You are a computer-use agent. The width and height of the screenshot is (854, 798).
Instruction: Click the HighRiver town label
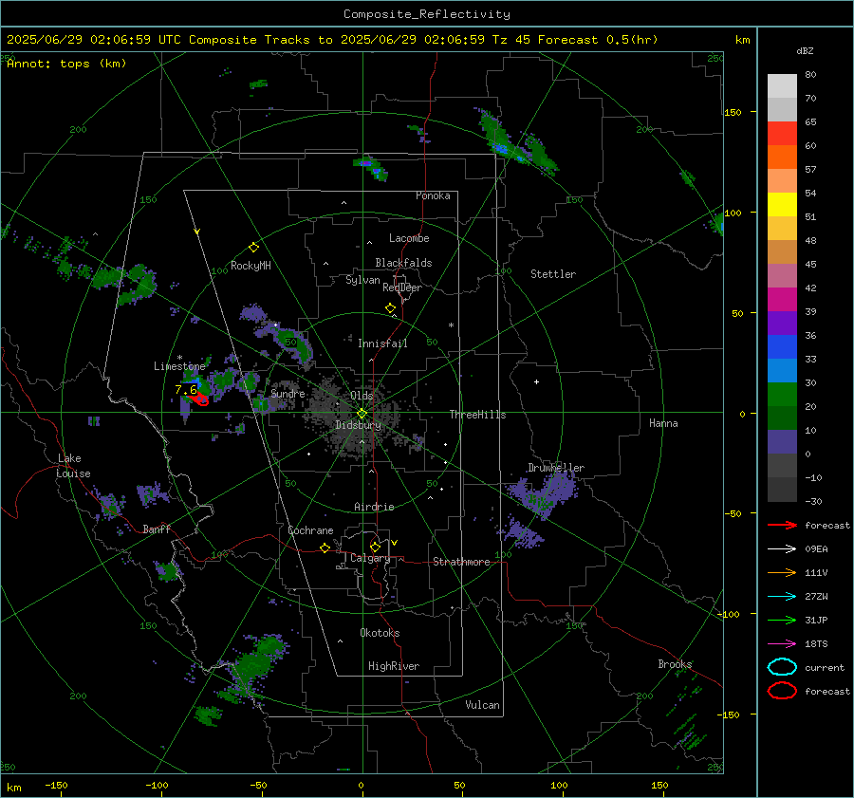394,666
